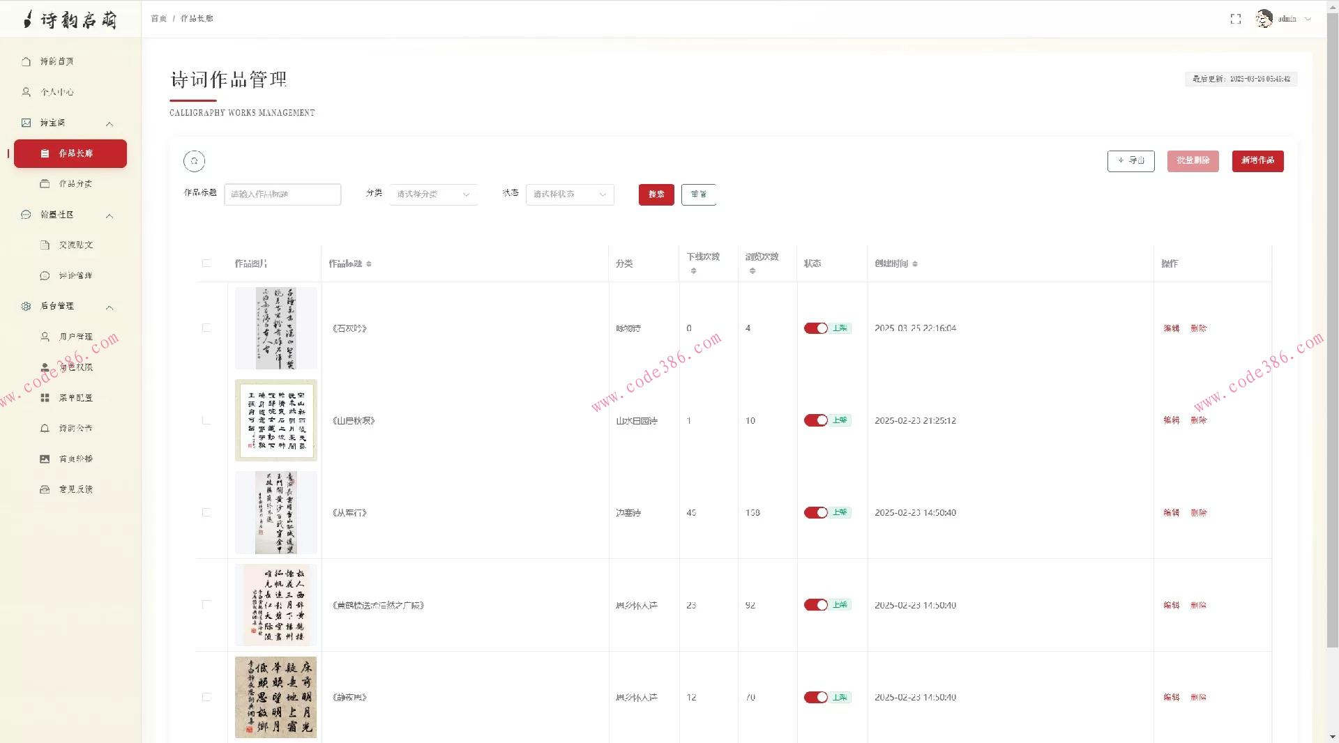
Task: Select the checkbox for 《从军行》 row
Action: tap(206, 512)
